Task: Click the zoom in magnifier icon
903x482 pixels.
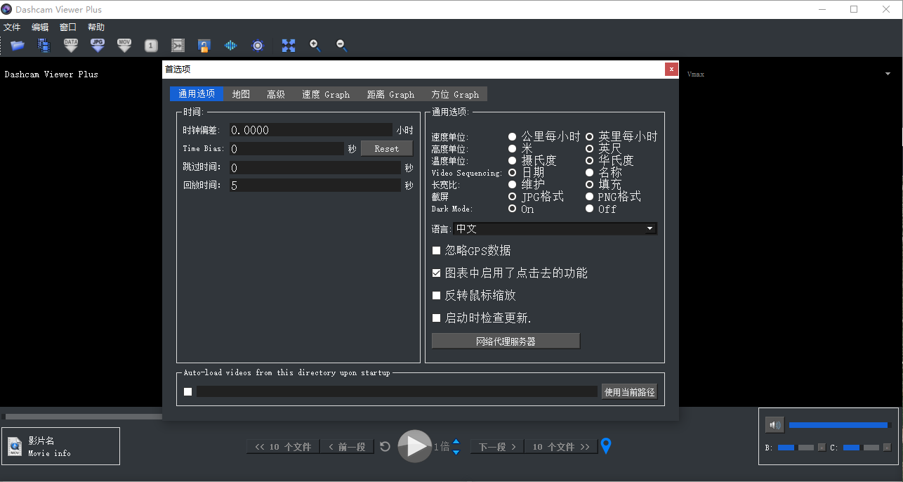Action: (x=315, y=46)
